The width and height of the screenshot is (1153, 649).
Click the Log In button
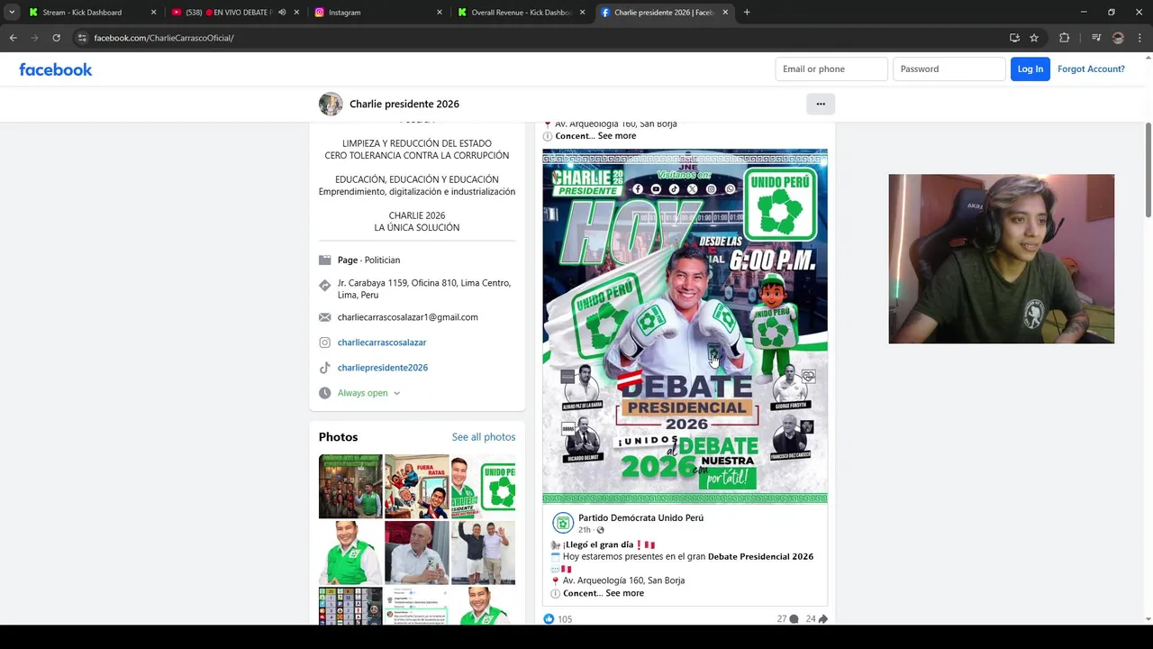pos(1030,69)
